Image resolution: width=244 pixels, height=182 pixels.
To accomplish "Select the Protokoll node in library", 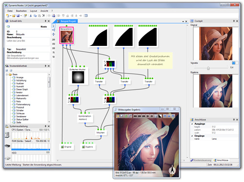I will pos(20,107).
